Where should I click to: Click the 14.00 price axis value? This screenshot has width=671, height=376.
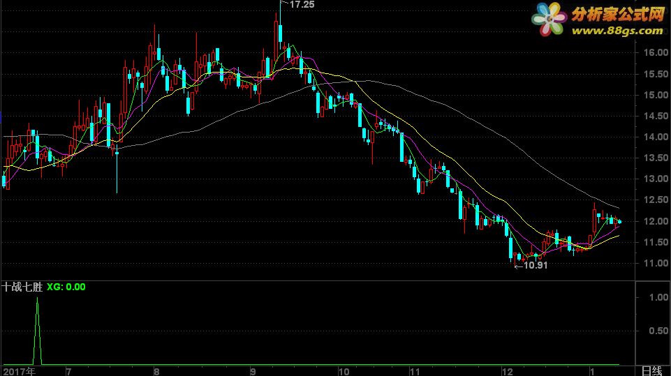(656, 137)
